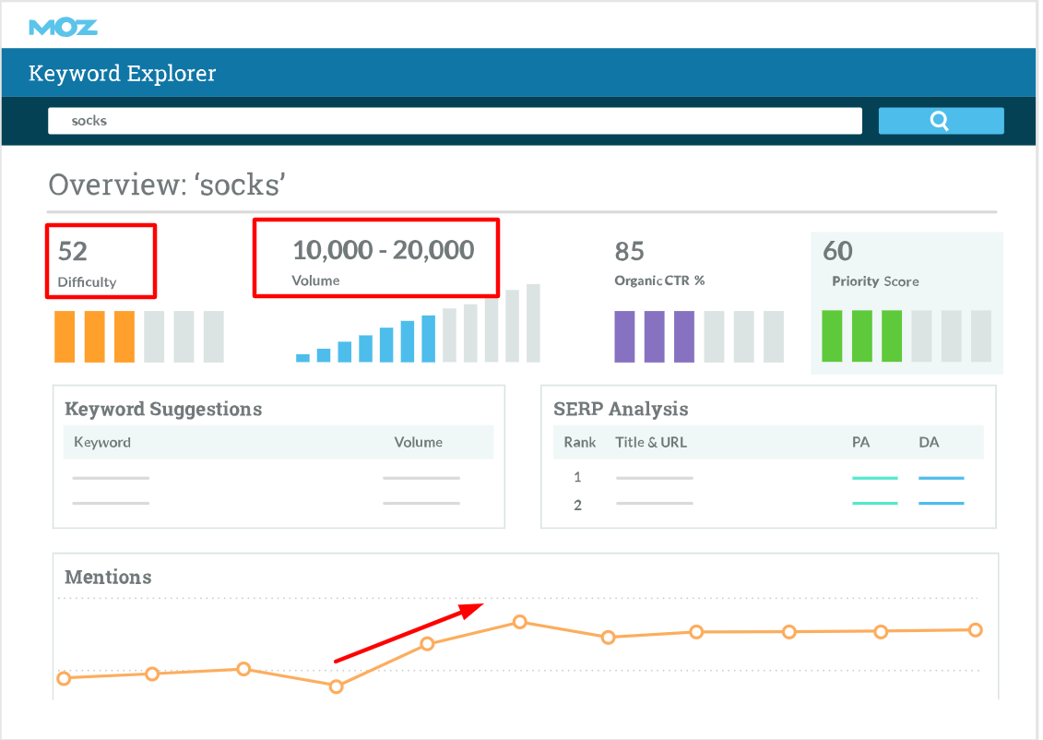Click the 'Volume' column header in Keyword Suggestions
Screen dimensions: 1043x740
tap(419, 443)
